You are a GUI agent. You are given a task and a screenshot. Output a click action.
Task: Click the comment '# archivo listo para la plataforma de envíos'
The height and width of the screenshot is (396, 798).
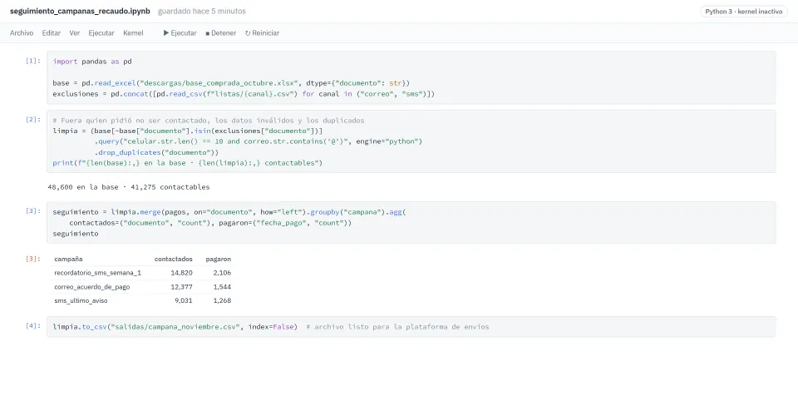pos(397,327)
